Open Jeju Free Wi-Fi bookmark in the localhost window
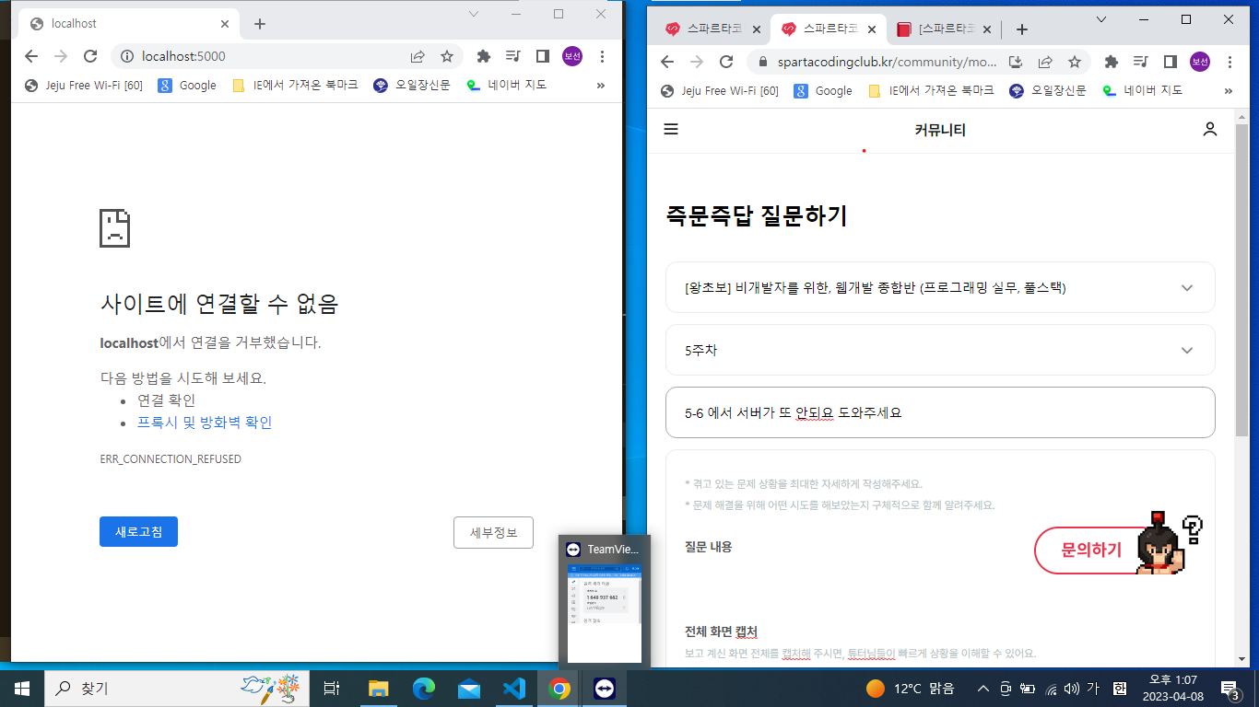Screen dimensions: 1259x707 tap(83, 86)
